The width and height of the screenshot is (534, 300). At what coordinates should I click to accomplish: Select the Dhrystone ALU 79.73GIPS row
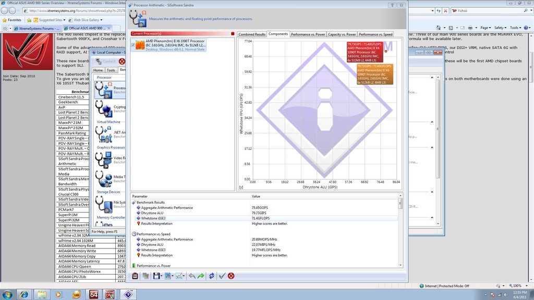tap(264, 213)
